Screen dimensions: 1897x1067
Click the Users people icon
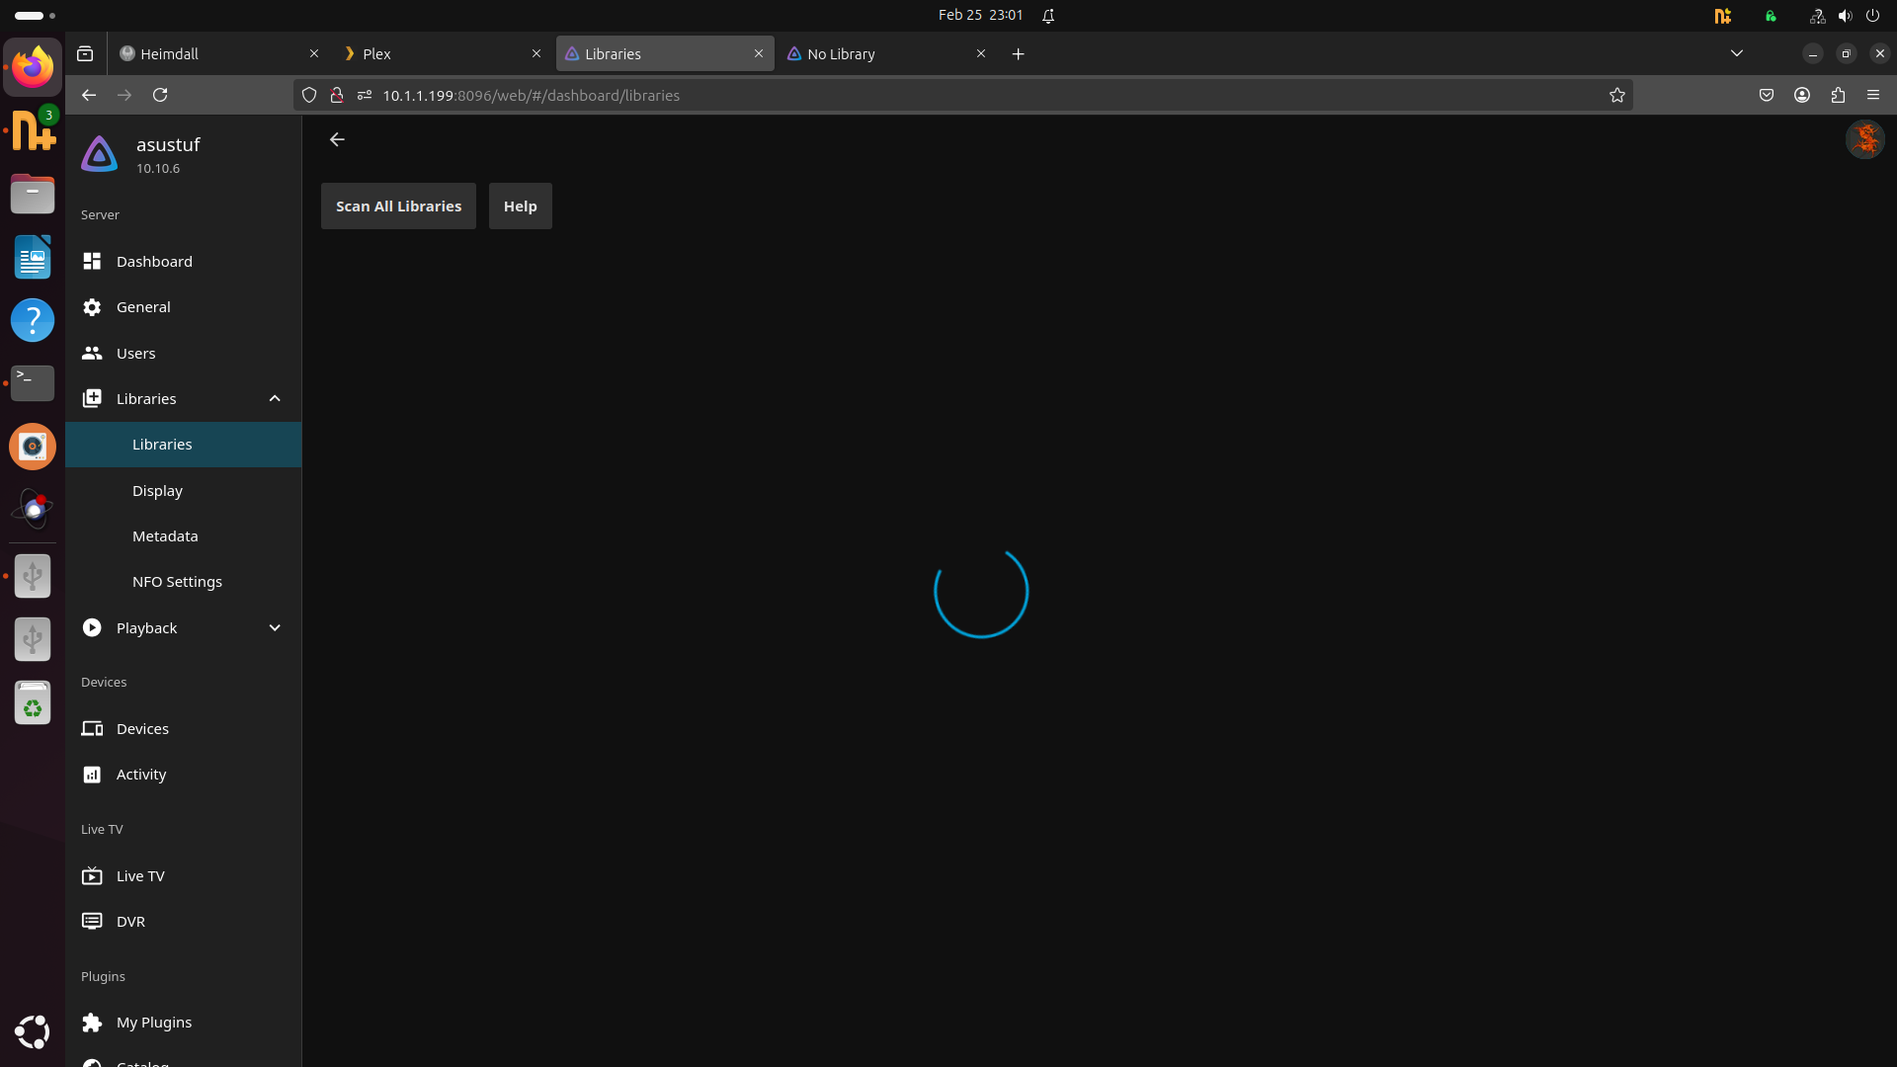92,353
